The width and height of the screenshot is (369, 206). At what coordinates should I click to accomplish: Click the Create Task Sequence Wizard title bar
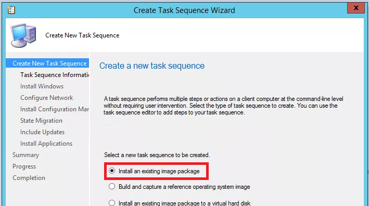tap(184, 10)
